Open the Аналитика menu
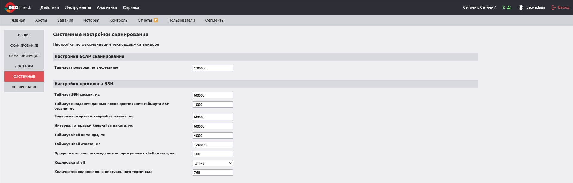The image size is (573, 183). click(x=107, y=7)
